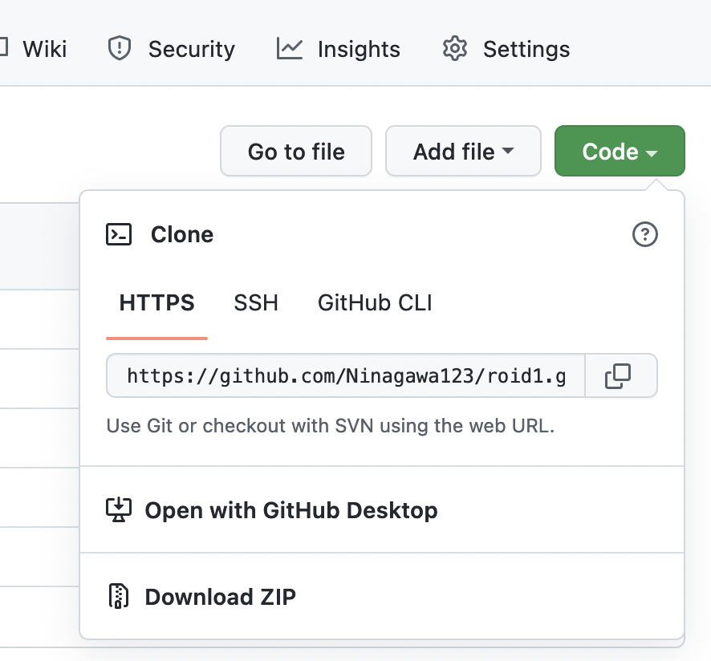Viewport: 711px width, 661px height.
Task: Click the shield icon beside Security
Action: tap(120, 49)
